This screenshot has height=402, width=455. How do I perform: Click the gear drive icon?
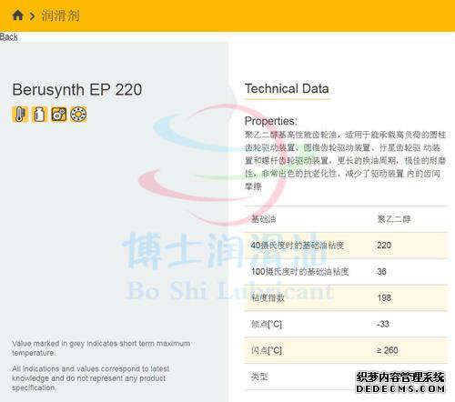(x=59, y=115)
